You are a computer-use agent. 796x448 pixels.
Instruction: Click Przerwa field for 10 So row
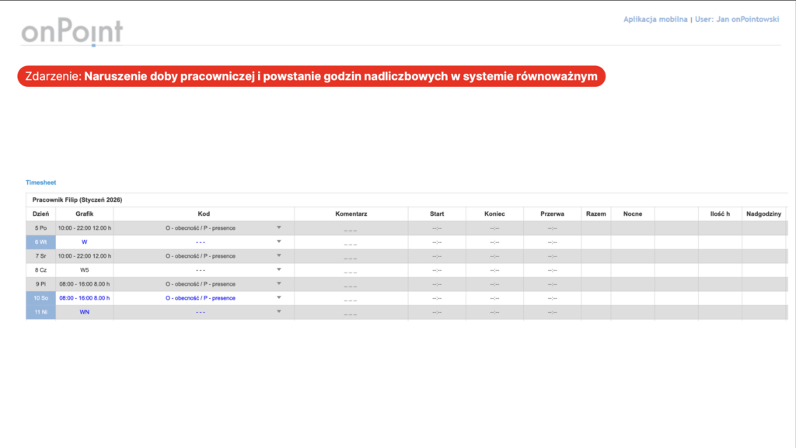click(552, 298)
